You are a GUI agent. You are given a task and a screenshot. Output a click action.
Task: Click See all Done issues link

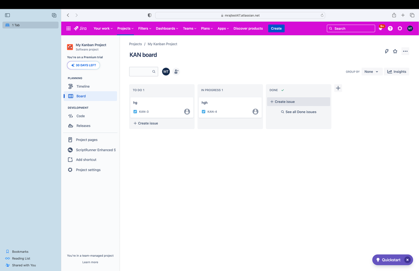pyautogui.click(x=299, y=112)
